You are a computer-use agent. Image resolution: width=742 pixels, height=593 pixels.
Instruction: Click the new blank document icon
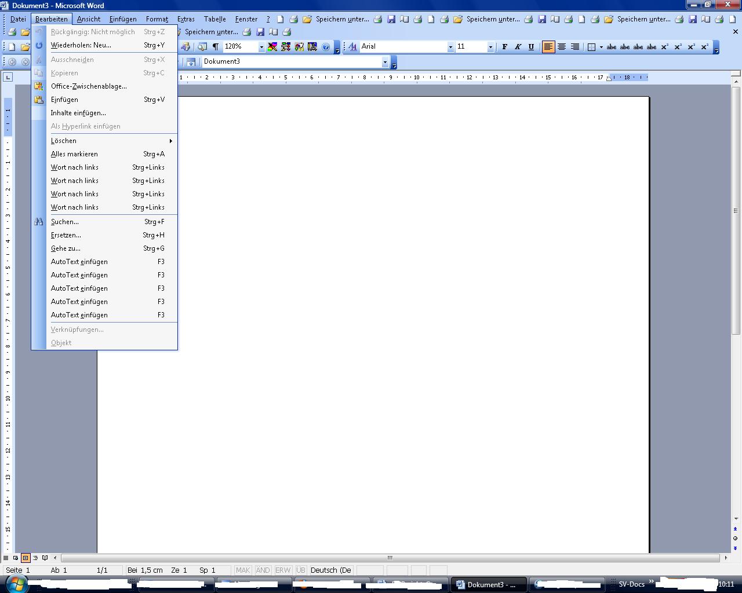pyautogui.click(x=12, y=46)
